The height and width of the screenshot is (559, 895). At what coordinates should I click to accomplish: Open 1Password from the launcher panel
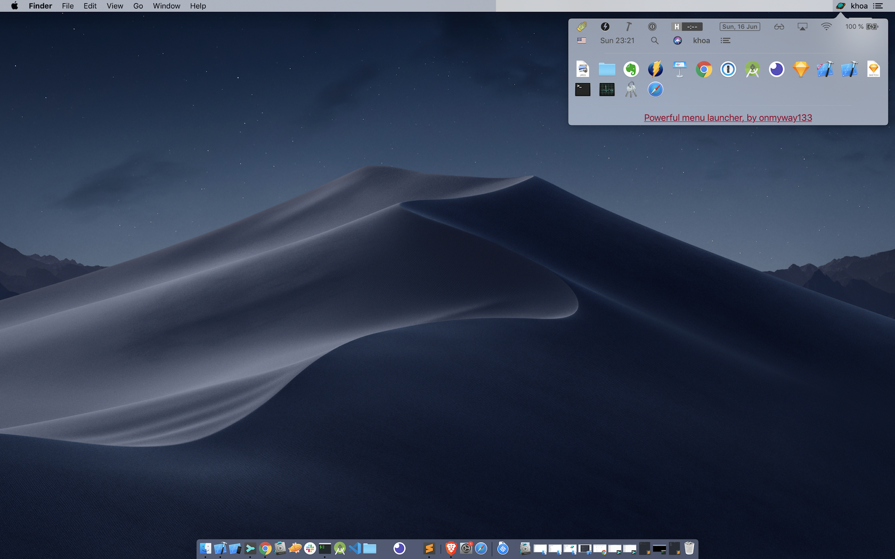tap(728, 69)
